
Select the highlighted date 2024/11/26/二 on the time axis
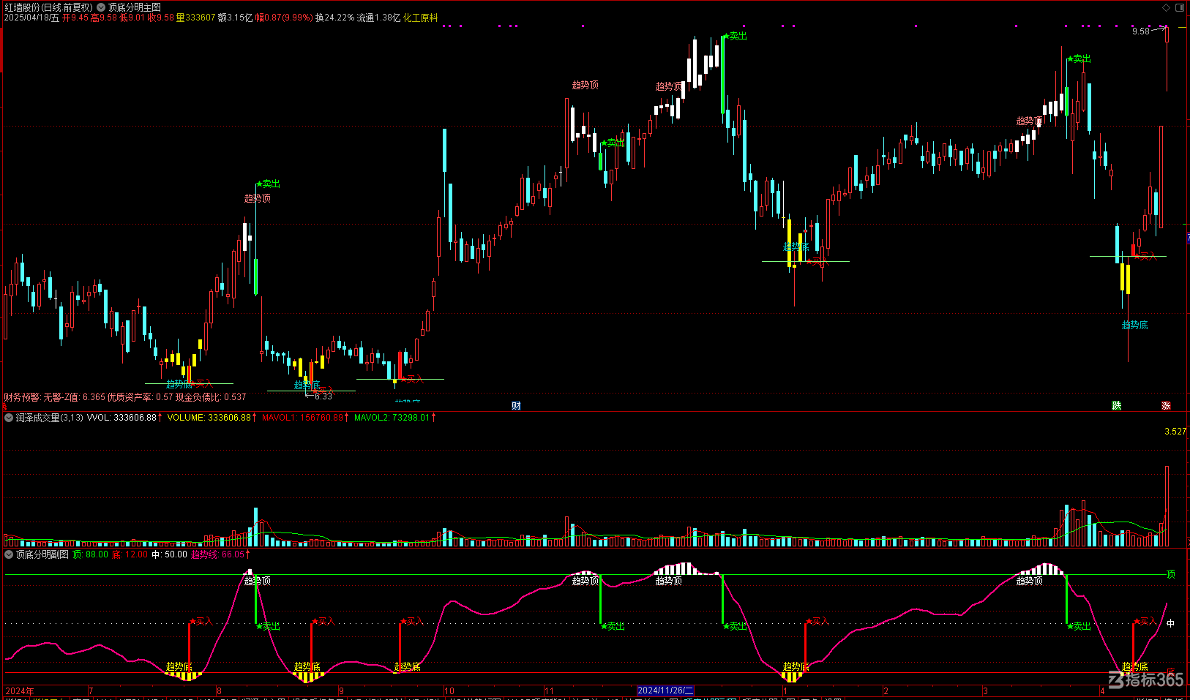click(665, 690)
